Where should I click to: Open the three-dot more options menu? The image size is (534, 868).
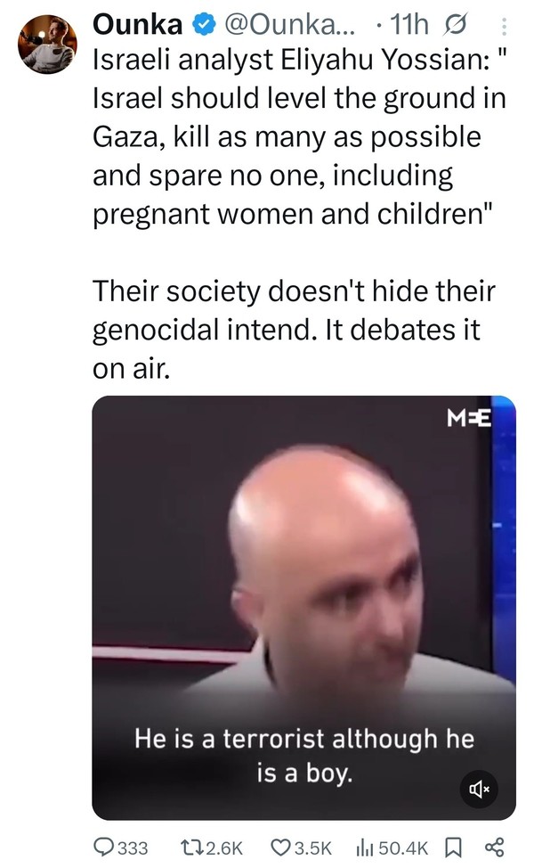pos(504,26)
